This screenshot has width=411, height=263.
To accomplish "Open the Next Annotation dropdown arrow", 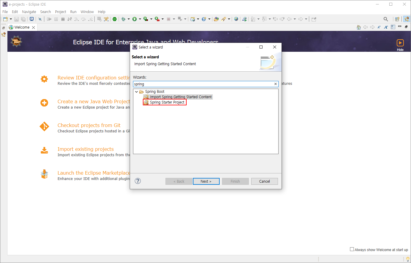I will tap(258, 19).
